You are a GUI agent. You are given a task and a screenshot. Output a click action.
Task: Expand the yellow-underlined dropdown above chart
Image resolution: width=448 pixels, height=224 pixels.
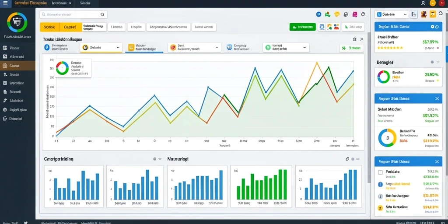(101, 47)
